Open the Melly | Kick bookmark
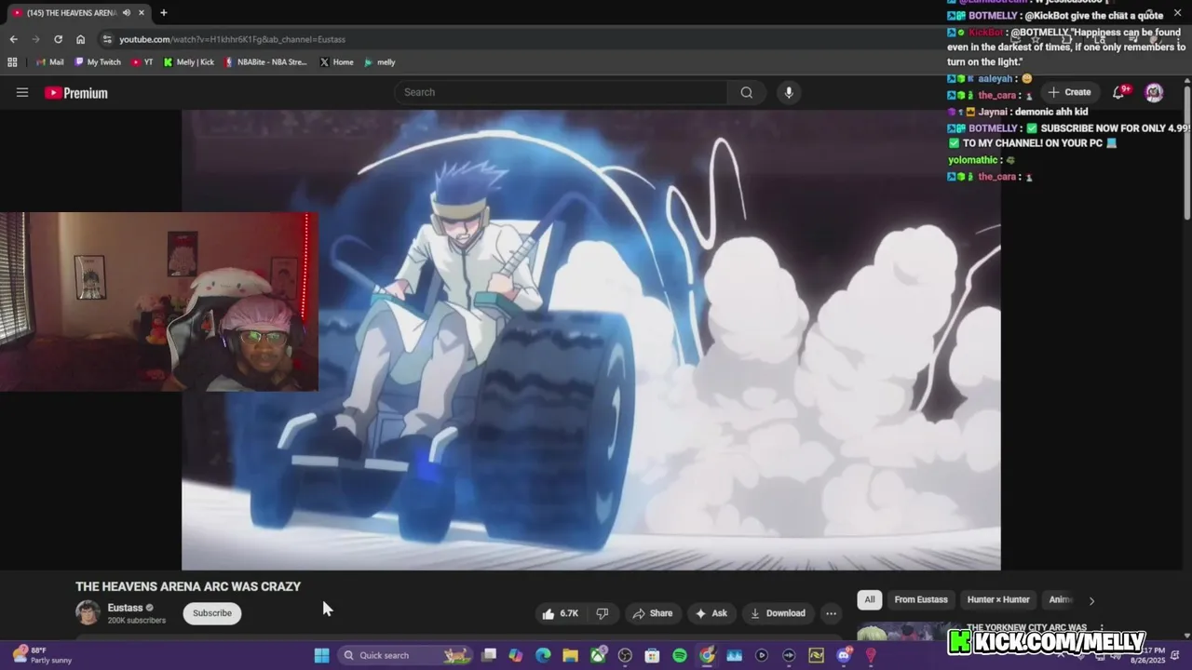 click(189, 62)
